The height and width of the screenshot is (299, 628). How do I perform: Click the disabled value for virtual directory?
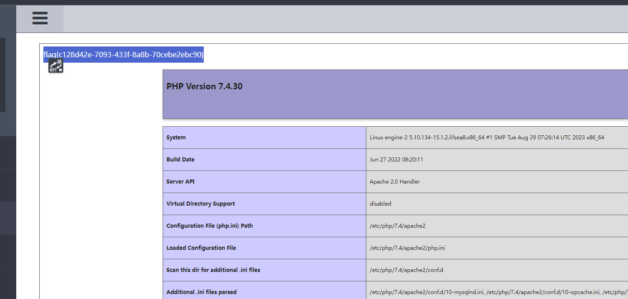click(x=380, y=204)
